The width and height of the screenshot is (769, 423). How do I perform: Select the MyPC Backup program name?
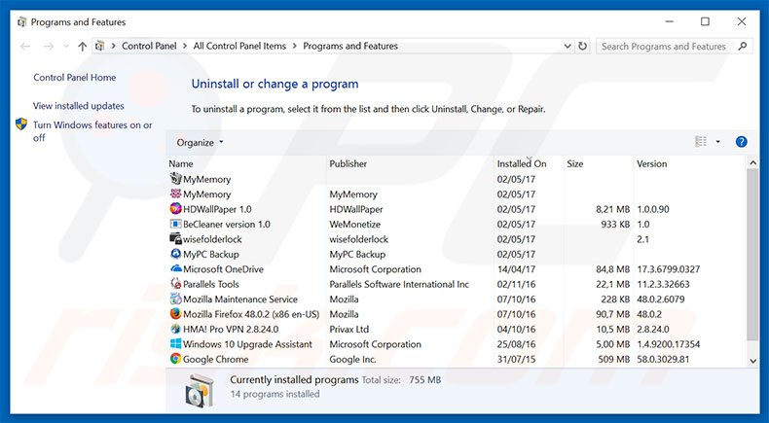(x=211, y=255)
